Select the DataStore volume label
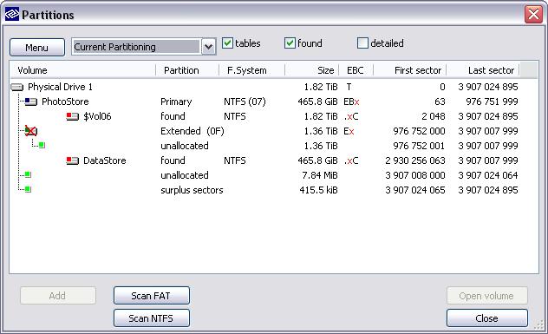The image size is (548, 334). (x=105, y=160)
